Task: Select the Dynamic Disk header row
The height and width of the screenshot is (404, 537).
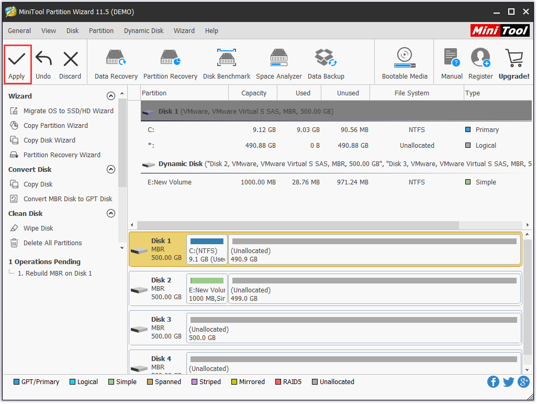Action: (336, 164)
